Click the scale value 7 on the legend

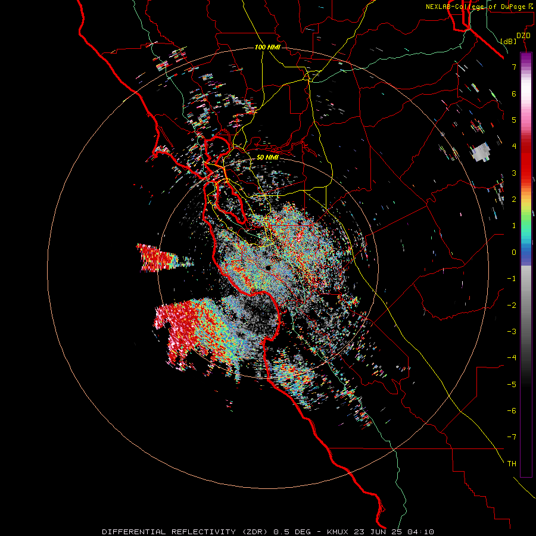click(514, 67)
